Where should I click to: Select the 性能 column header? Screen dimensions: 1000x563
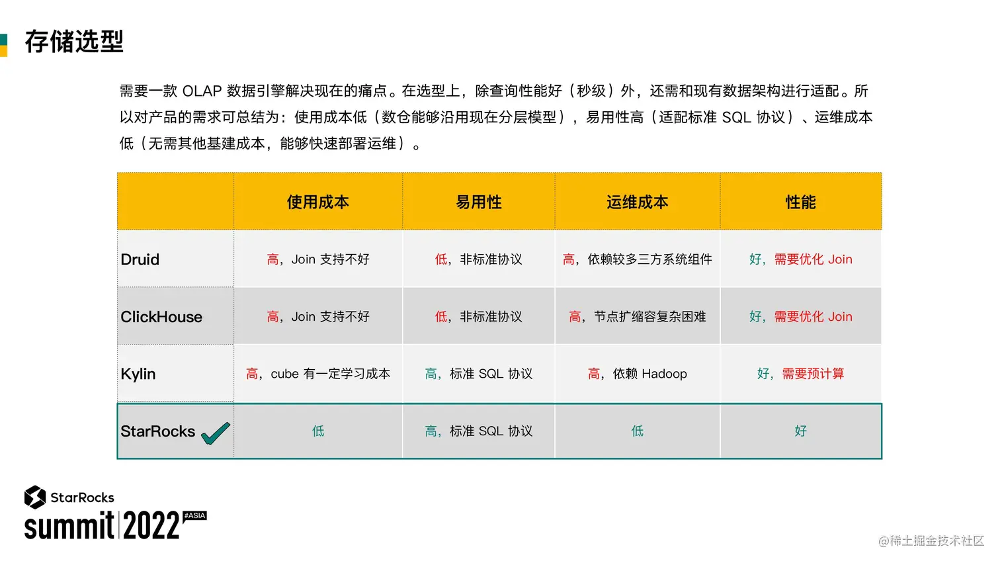(x=801, y=202)
